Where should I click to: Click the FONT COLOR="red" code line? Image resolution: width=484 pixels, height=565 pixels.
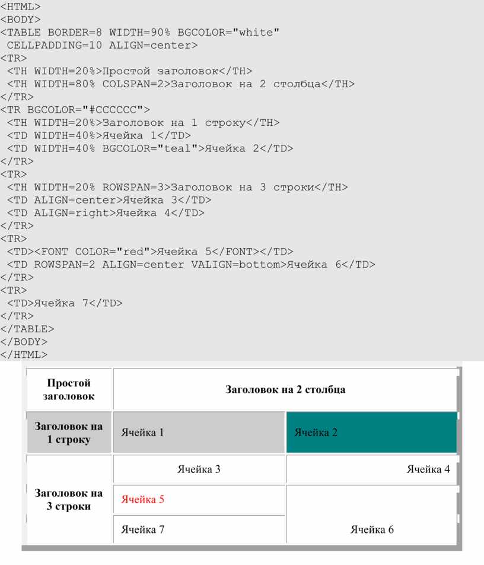coord(150,252)
